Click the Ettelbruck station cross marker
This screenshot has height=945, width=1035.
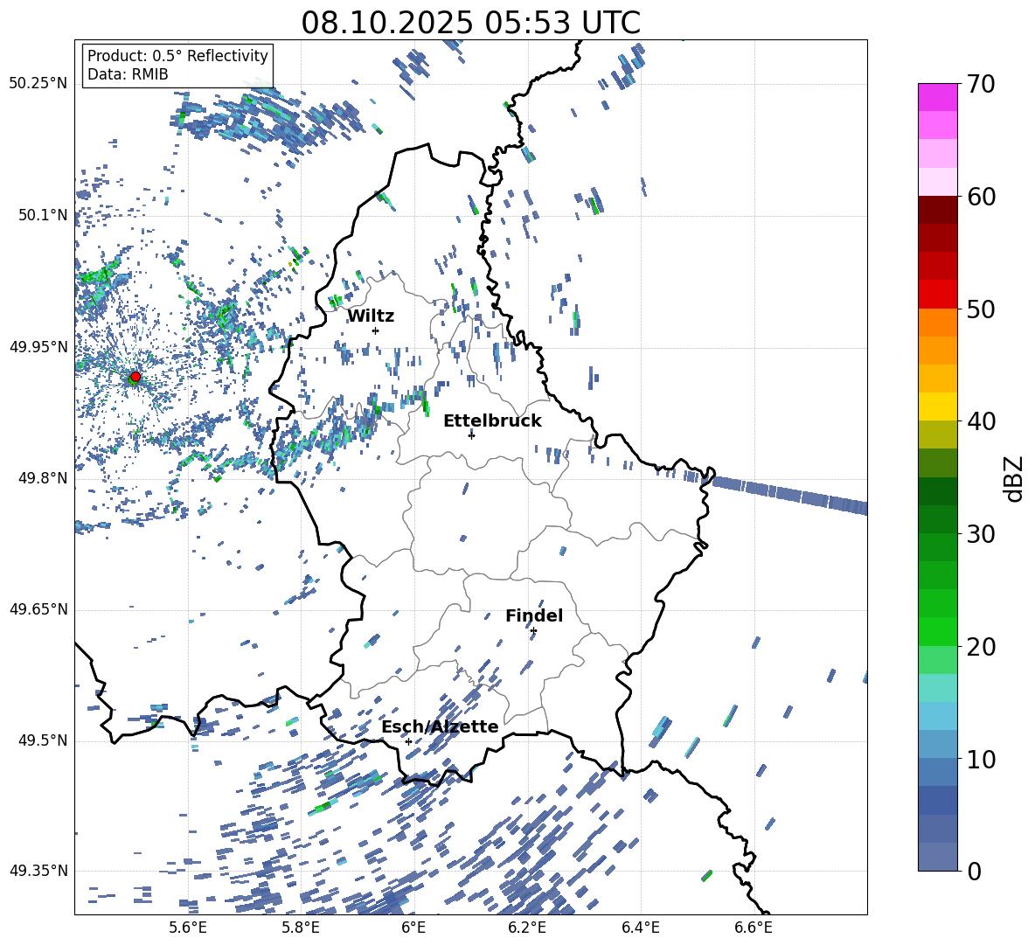(471, 435)
